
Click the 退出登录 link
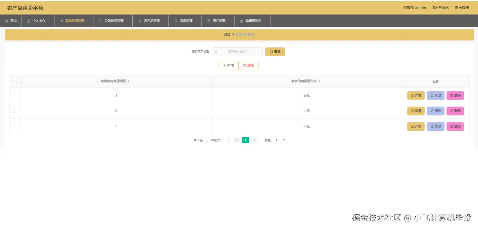[462, 8]
